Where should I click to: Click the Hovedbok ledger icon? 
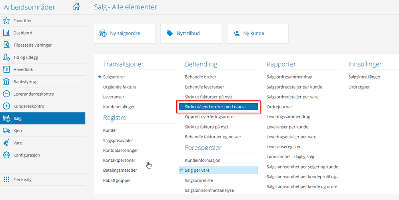(6, 69)
